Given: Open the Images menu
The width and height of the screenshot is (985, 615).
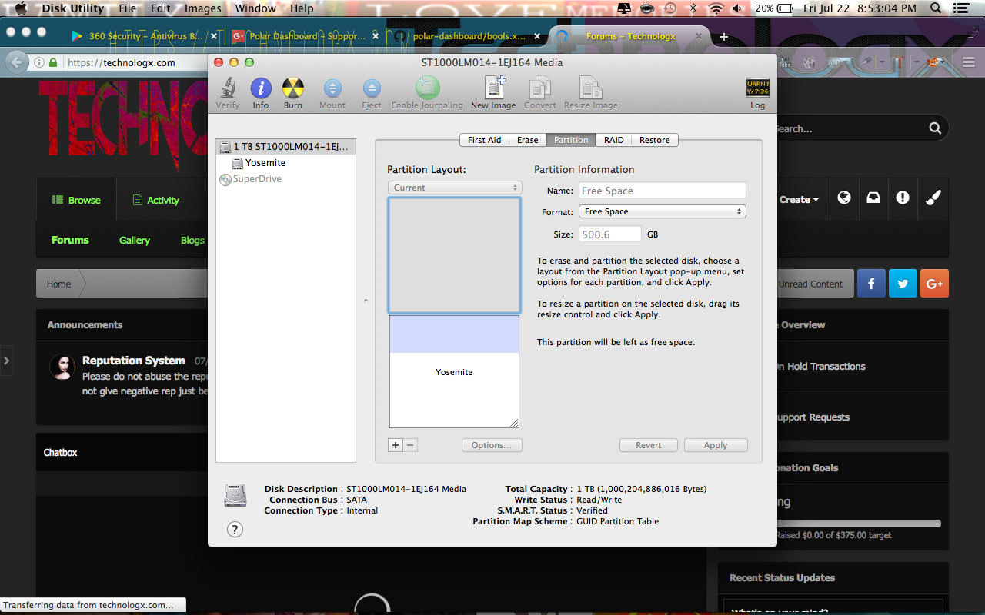Looking at the screenshot, I should click(x=203, y=8).
